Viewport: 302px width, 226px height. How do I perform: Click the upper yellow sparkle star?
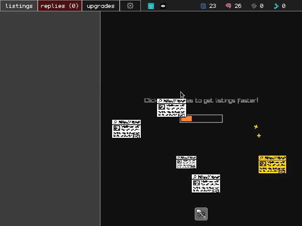tap(256, 127)
